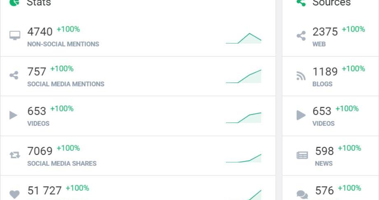Click the retweet icon beside Social Media Shares
This screenshot has width=379, height=200.
click(14, 155)
